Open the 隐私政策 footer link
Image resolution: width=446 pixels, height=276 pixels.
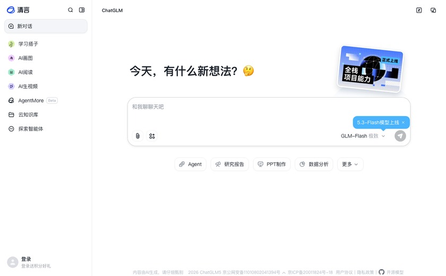[x=365, y=272]
